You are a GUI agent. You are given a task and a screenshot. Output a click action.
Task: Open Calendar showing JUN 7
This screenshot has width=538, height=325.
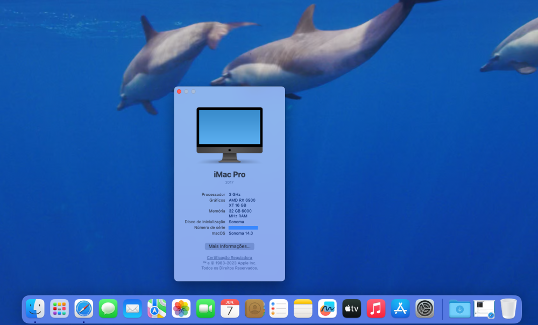[x=230, y=308]
